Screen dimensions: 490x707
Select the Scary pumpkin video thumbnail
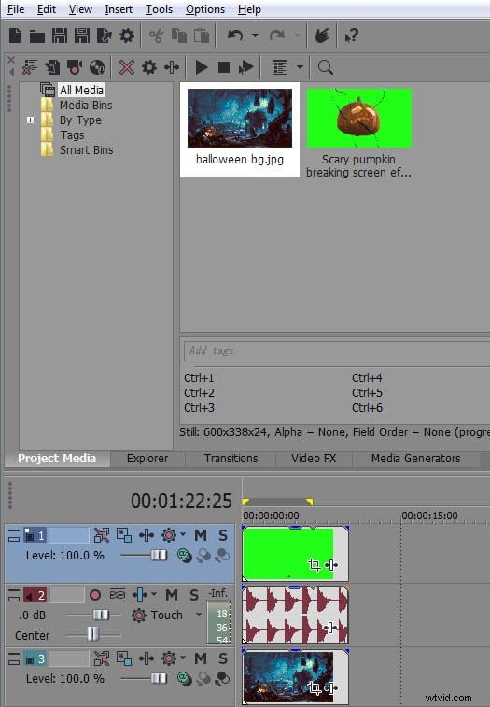[x=358, y=118]
